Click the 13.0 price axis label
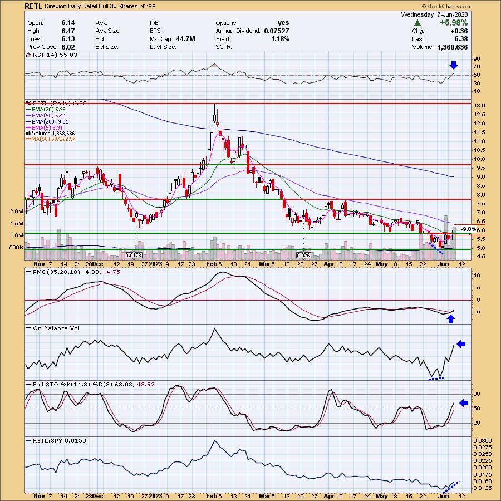 click(480, 106)
